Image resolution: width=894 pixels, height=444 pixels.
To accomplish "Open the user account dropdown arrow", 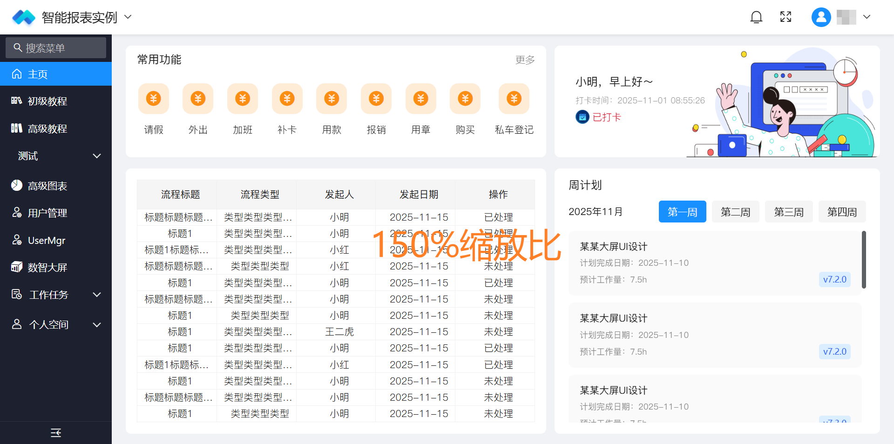I will (x=867, y=17).
